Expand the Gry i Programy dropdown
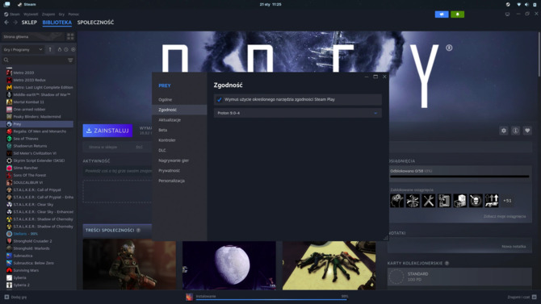Screen dimensions: 541x304 (x=23, y=50)
